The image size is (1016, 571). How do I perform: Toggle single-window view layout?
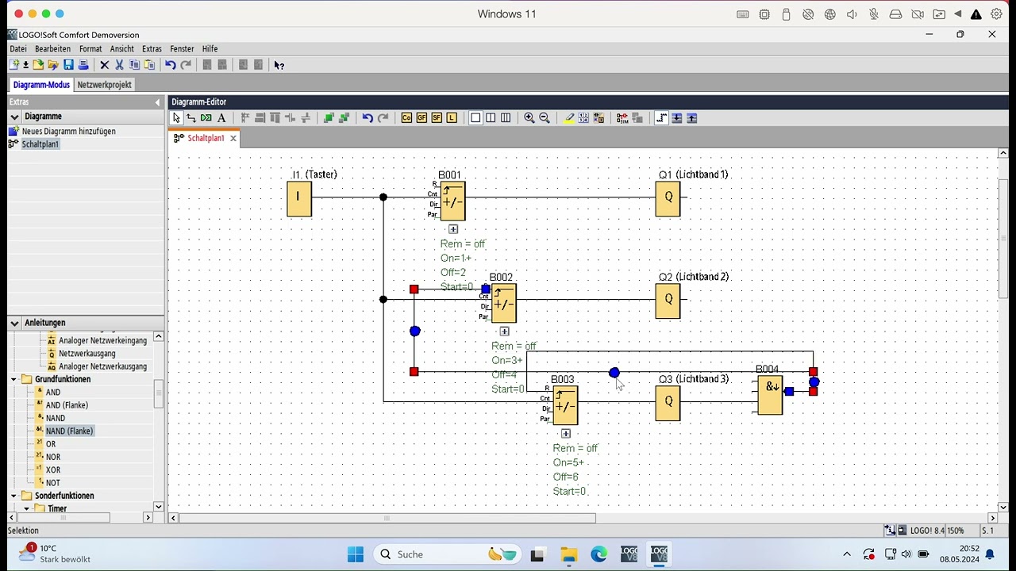(x=475, y=118)
